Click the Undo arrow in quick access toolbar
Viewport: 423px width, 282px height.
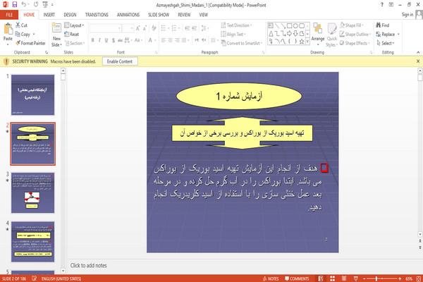24,5
